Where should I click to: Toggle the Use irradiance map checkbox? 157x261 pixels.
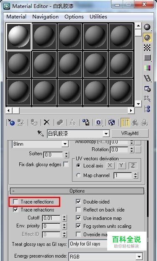[78, 218]
